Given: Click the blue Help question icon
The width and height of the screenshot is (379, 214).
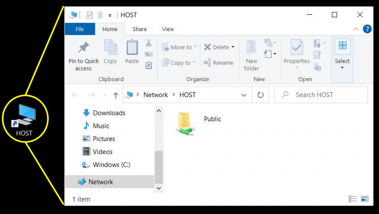Looking at the screenshot, I should (367, 29).
